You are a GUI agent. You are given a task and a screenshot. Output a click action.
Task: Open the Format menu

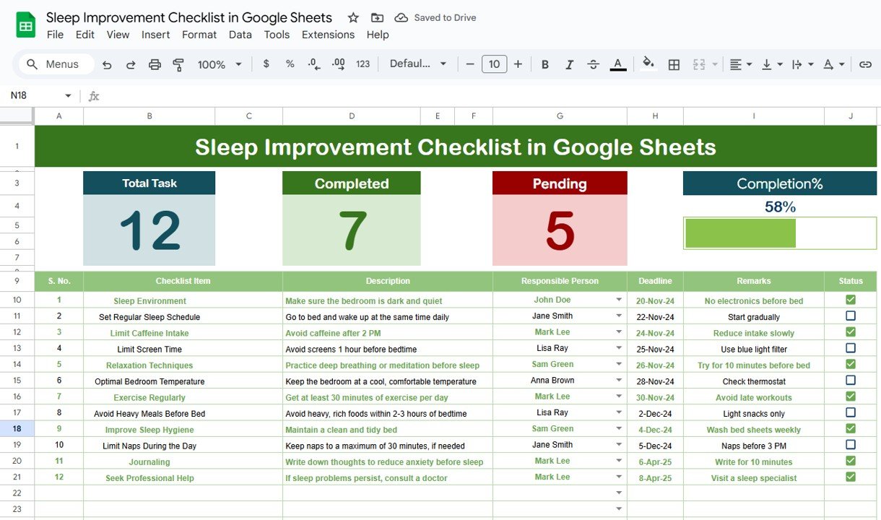pos(199,35)
